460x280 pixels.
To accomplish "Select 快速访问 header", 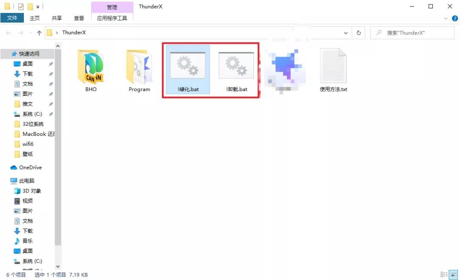I will 29,54.
